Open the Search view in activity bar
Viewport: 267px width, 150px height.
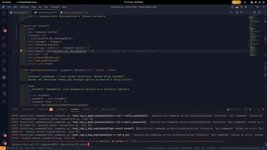point(4,21)
